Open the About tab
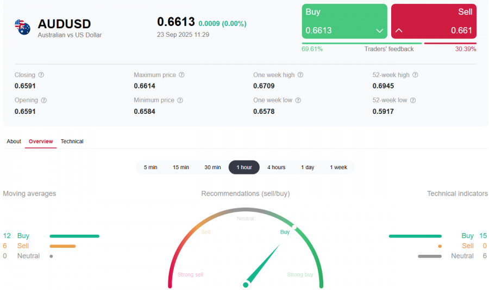The image size is (489, 290). coord(14,141)
